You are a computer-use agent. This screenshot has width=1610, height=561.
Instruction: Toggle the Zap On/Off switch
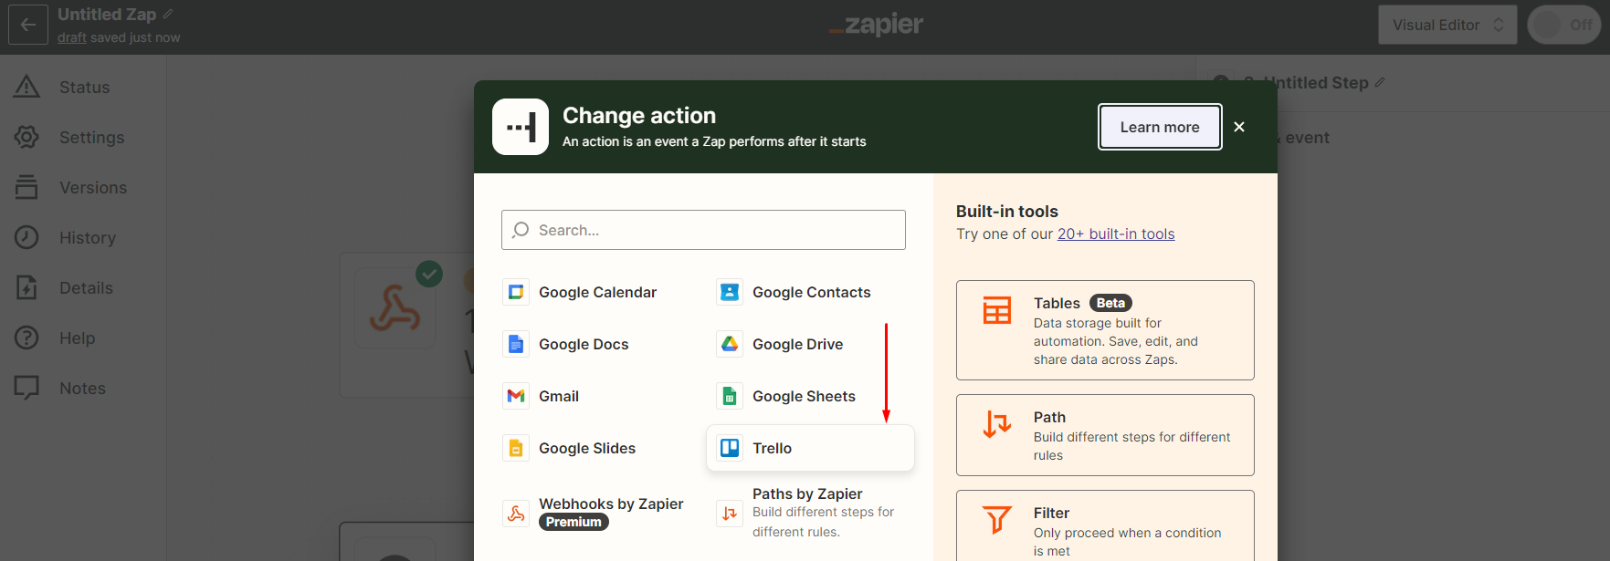tap(1564, 25)
